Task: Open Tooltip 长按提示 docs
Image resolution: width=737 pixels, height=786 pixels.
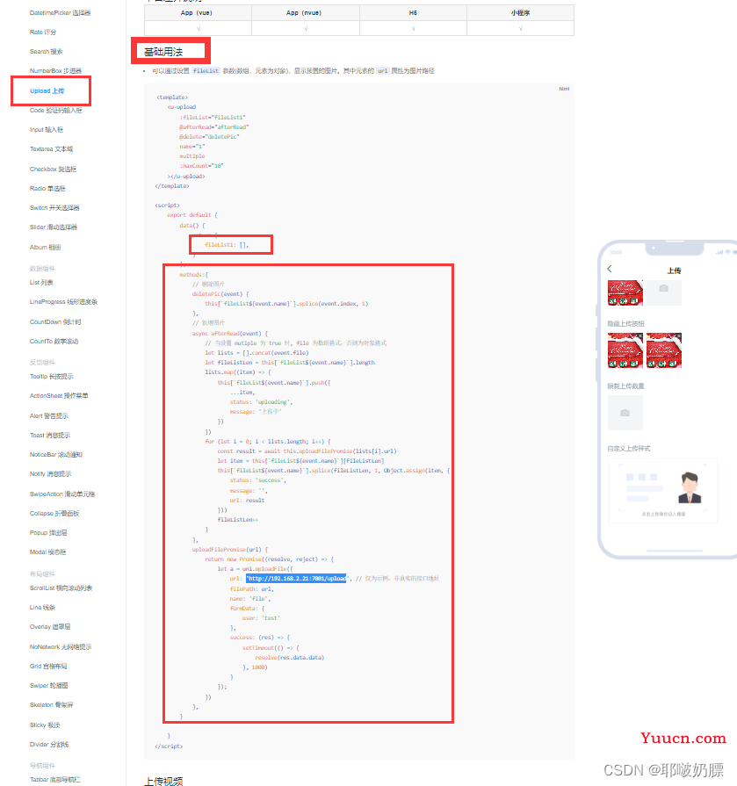Action: coord(52,377)
